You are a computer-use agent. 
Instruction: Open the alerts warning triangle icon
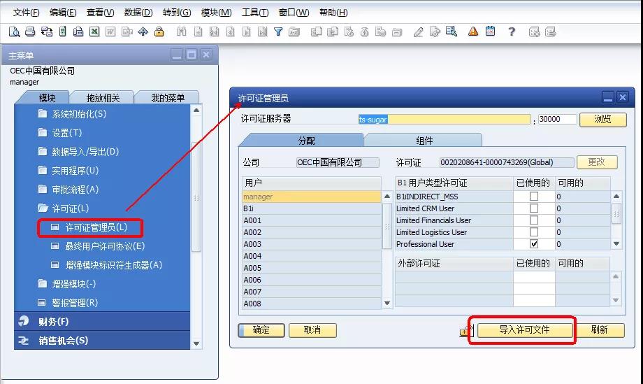[x=473, y=31]
